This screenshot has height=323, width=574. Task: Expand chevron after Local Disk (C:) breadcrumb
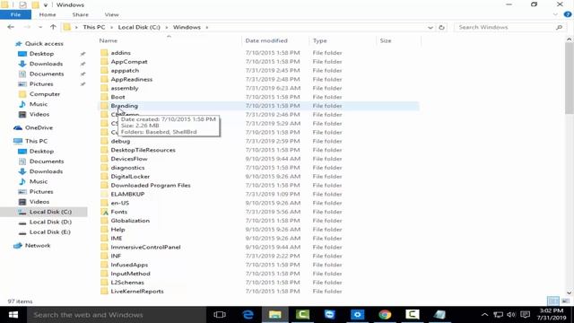click(x=167, y=28)
